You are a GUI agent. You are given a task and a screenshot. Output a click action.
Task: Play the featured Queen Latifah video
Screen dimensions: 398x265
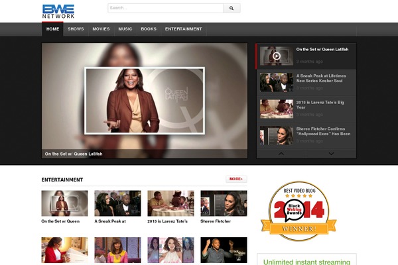[x=145, y=101]
